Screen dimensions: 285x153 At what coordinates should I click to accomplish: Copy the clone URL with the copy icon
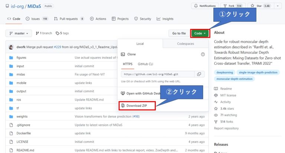click(x=199, y=74)
